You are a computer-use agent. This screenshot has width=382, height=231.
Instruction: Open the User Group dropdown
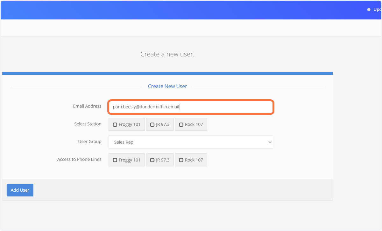tap(191, 142)
